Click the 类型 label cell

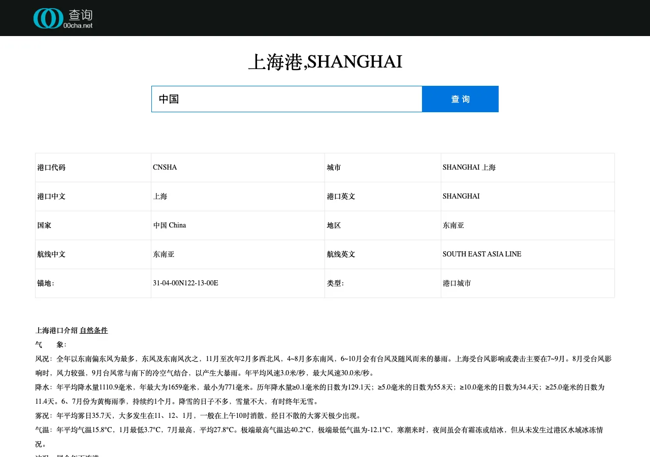[x=383, y=283]
